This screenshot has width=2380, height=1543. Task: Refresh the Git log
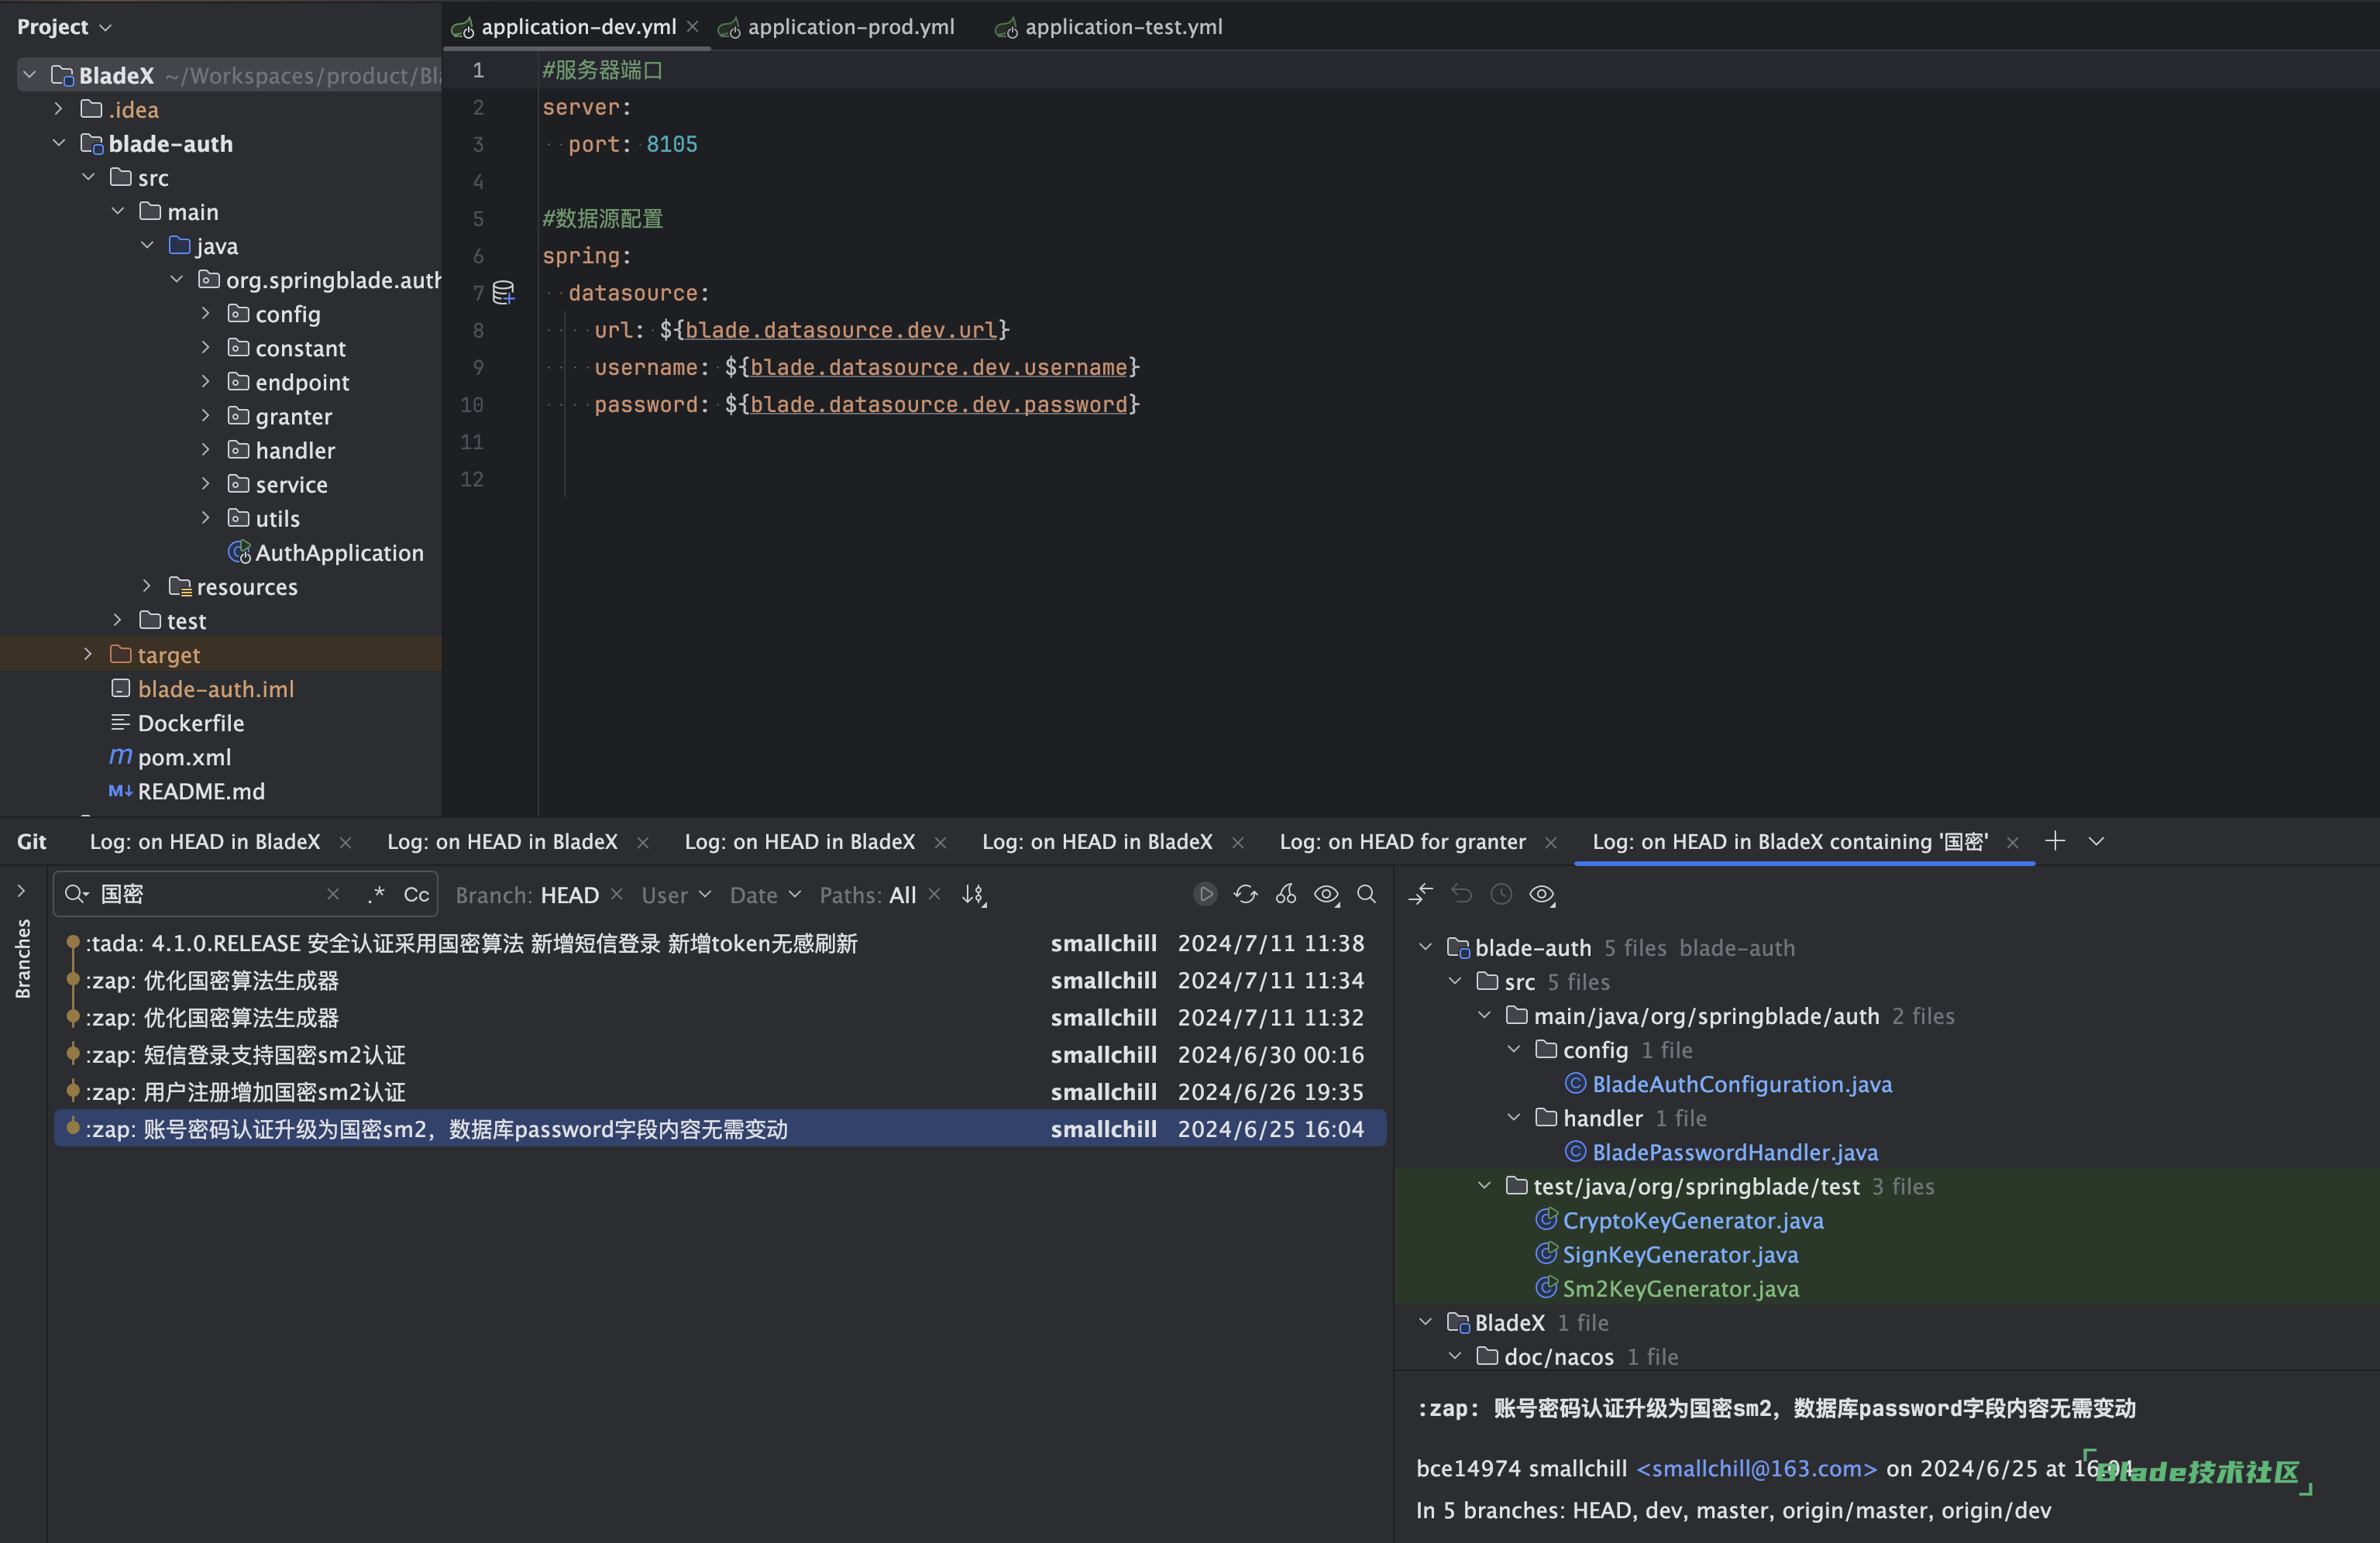1245,894
